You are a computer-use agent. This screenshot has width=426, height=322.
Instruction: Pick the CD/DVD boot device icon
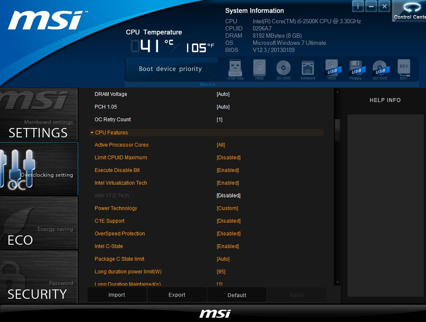pos(283,70)
